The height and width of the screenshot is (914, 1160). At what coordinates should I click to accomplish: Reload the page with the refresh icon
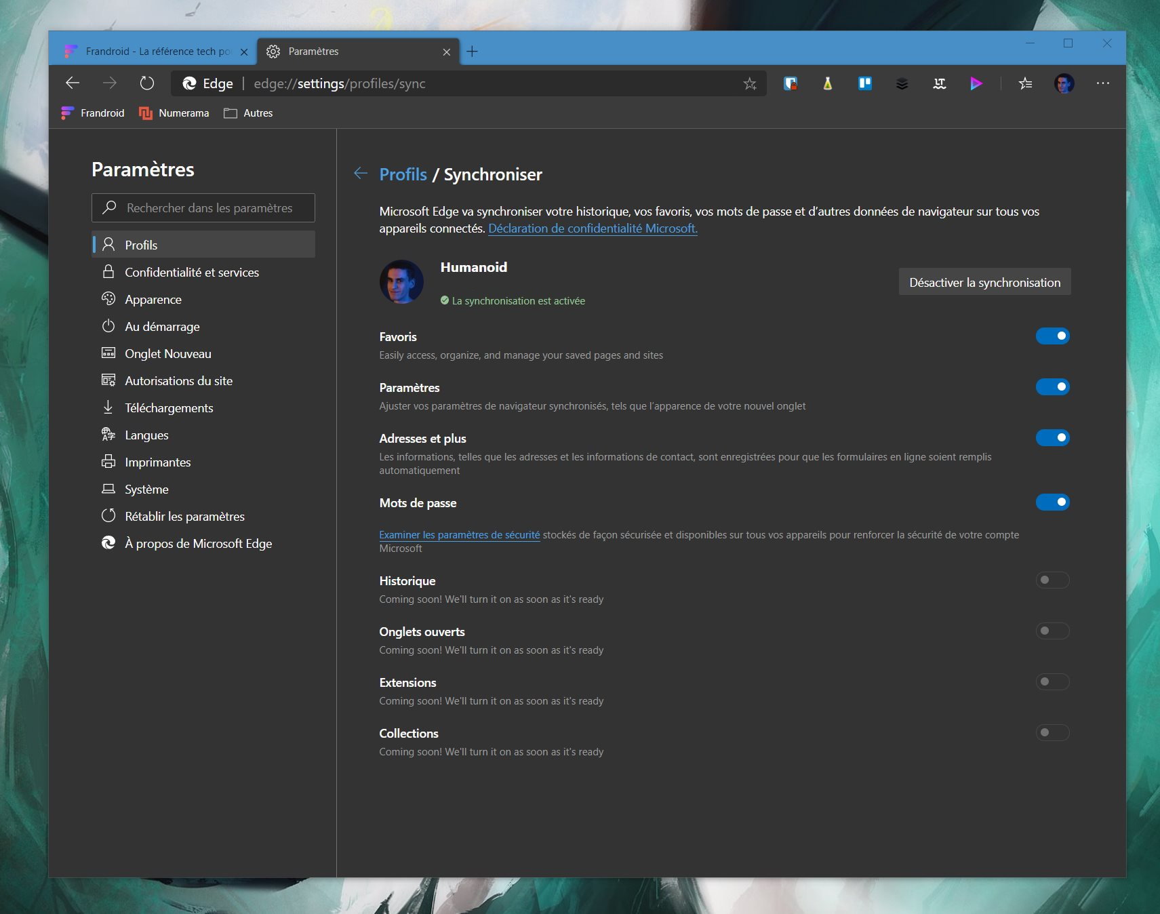(147, 83)
